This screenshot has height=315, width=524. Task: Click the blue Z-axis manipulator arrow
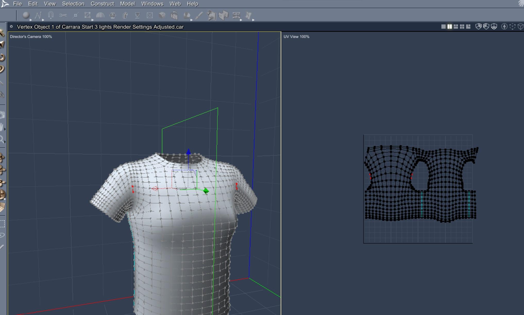click(x=189, y=152)
